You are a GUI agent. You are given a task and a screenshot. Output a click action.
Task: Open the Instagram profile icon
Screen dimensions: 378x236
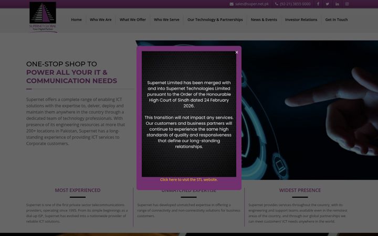(346, 4)
